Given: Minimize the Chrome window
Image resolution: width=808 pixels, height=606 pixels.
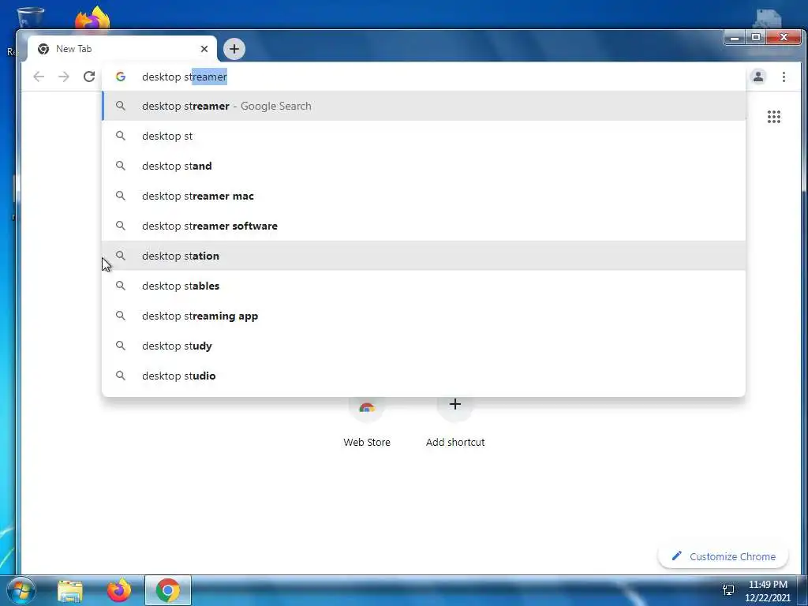Looking at the screenshot, I should click(x=735, y=38).
